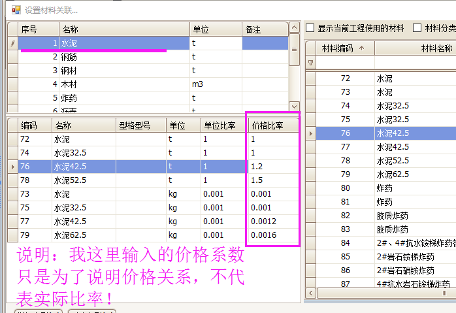Enable 显示当前工程使用的材料 checkbox

click(311, 28)
